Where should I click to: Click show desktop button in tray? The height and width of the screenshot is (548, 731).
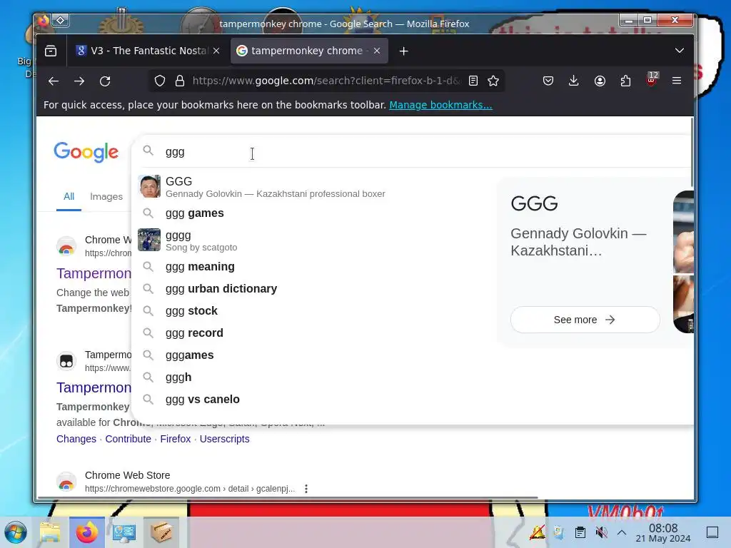tap(712, 532)
